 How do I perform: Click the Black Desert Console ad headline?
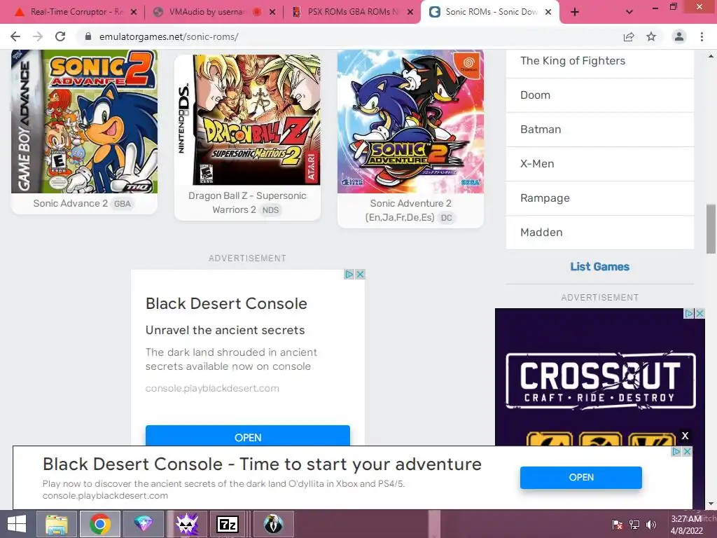(x=226, y=303)
